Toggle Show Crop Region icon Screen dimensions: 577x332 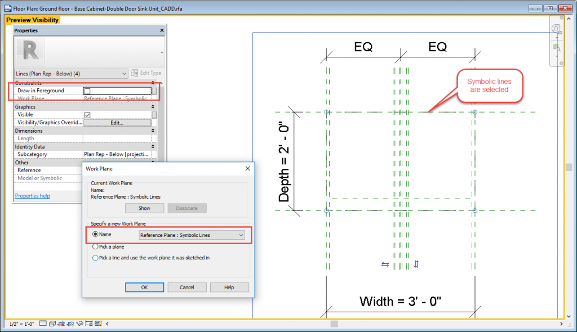[x=70, y=324]
